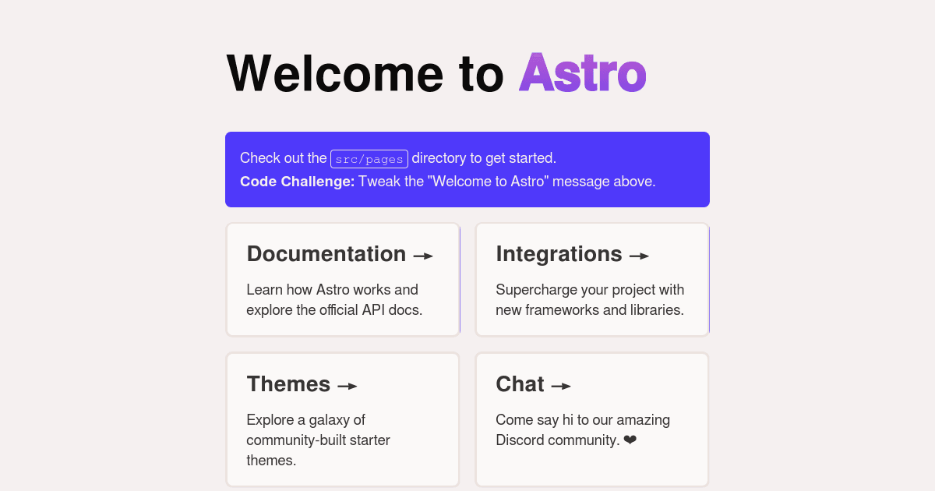Screen dimensions: 935x491
Task: Click the arrow icon next to Chat
Action: click(x=561, y=386)
